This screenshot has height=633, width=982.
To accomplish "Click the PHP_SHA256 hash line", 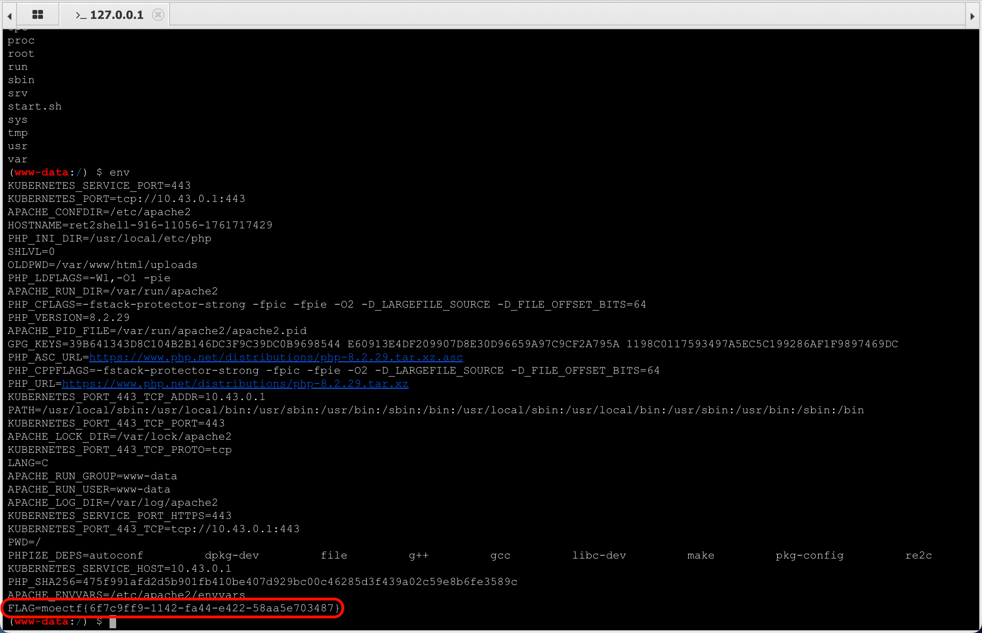I will pos(262,582).
